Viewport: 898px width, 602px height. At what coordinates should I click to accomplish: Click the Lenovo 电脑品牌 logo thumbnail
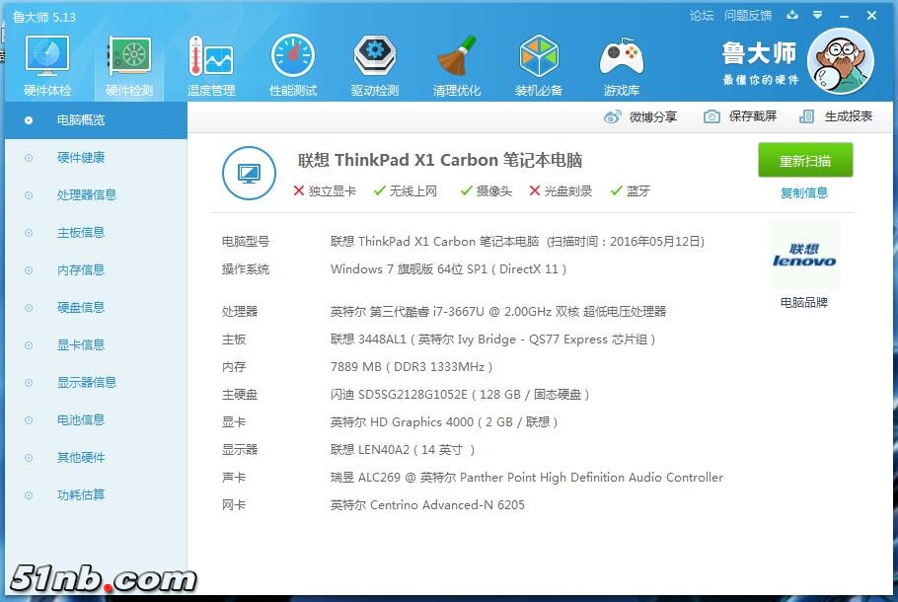(x=803, y=256)
